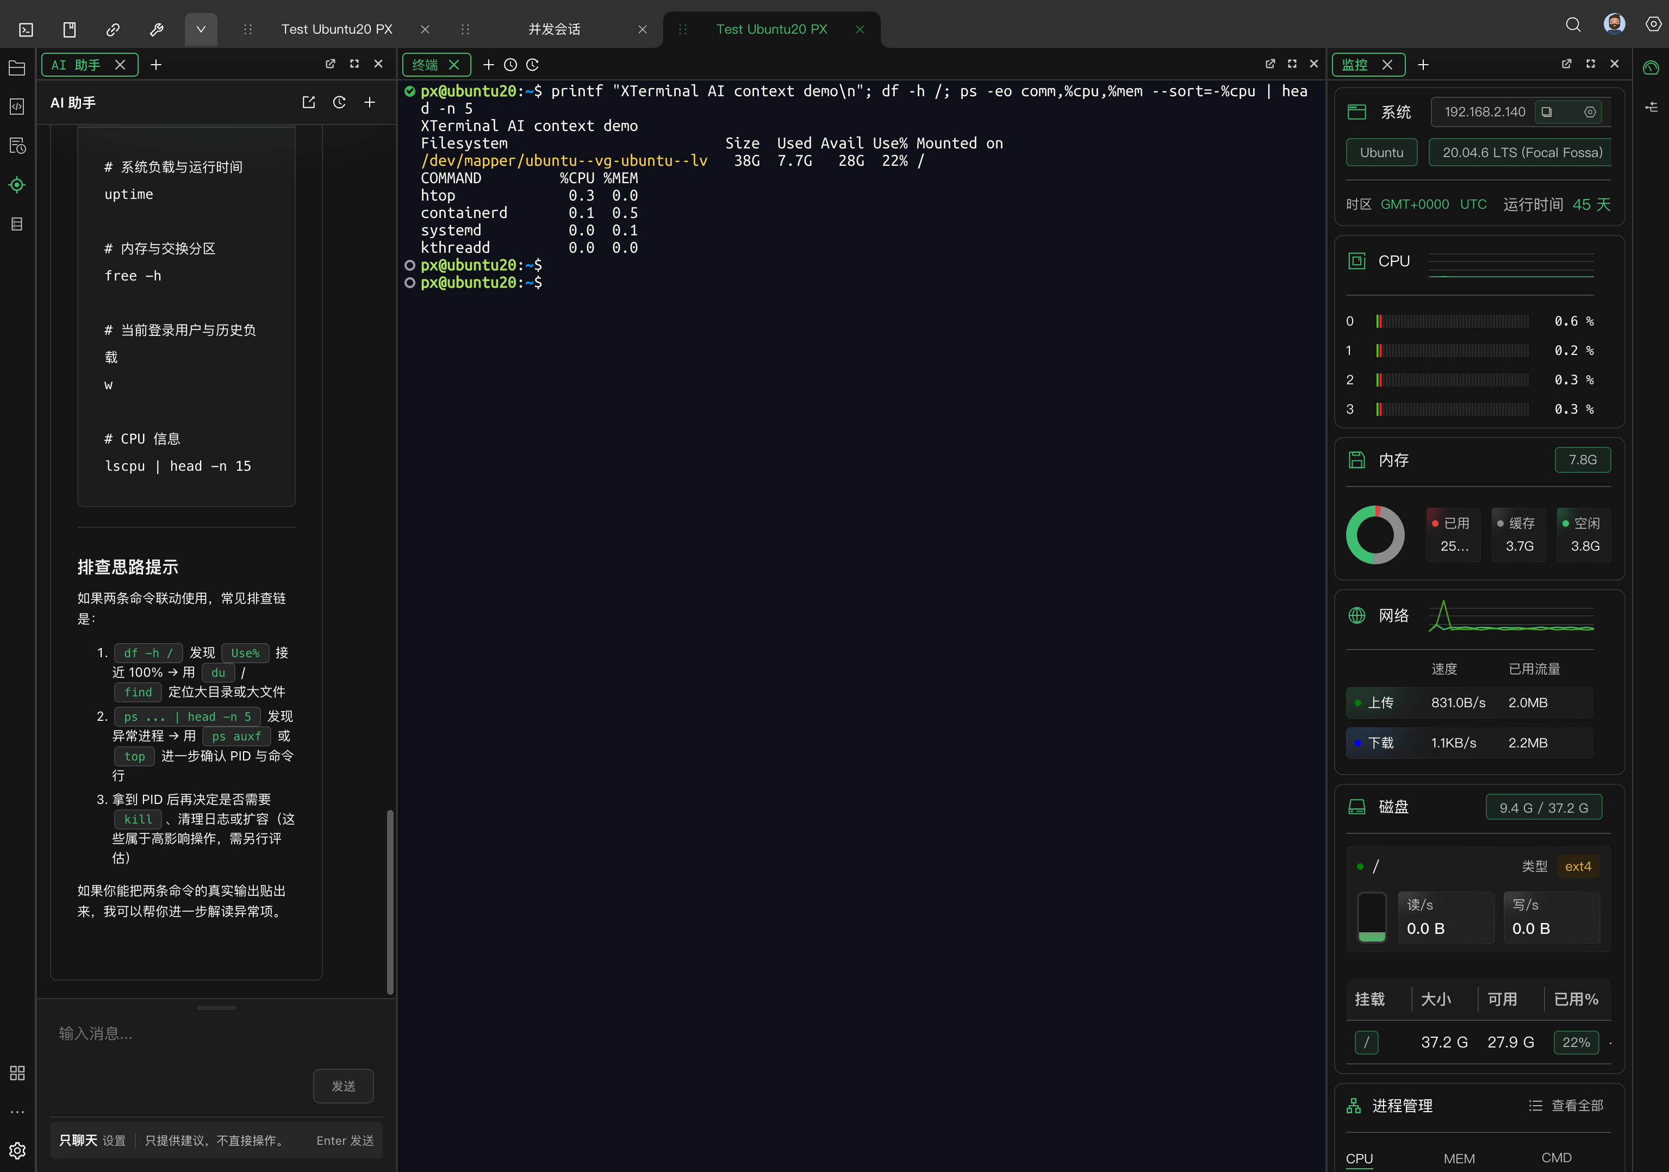
Task: Open the first clock icon beside 终端 tab
Action: pyautogui.click(x=510, y=65)
